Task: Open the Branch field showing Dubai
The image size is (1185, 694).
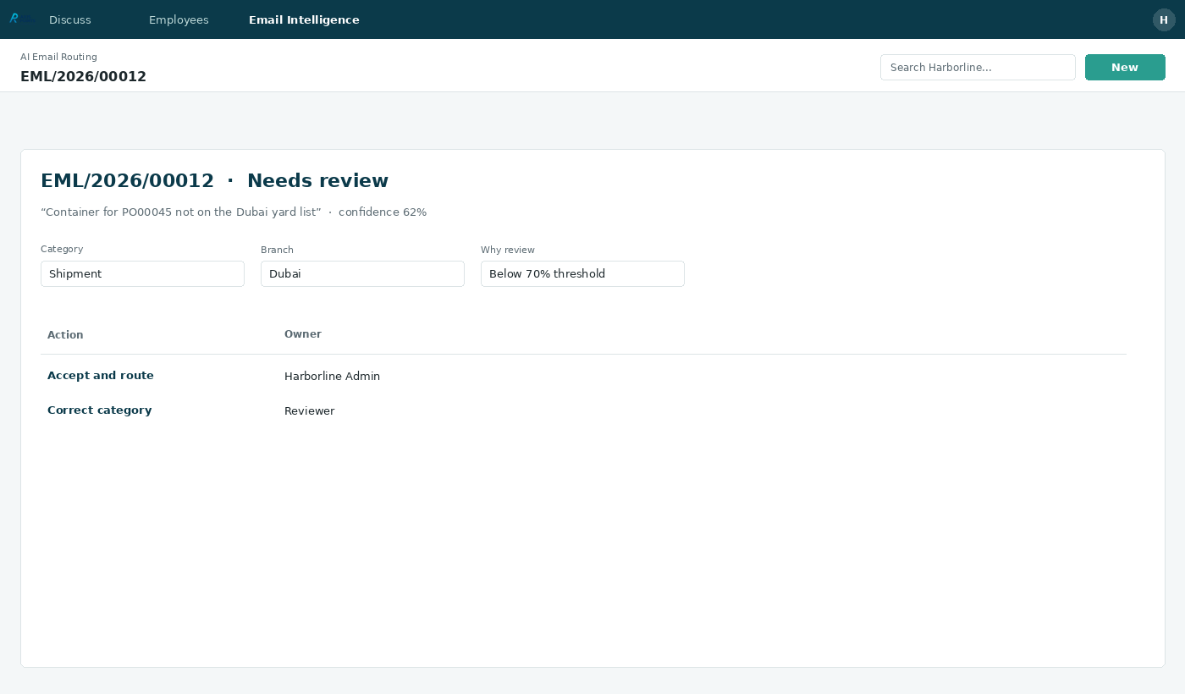Action: [362, 273]
